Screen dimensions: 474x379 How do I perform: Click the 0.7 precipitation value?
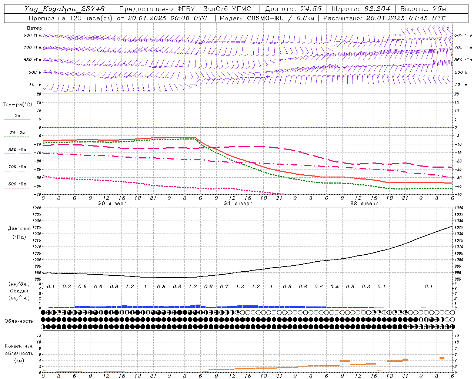pos(224,287)
